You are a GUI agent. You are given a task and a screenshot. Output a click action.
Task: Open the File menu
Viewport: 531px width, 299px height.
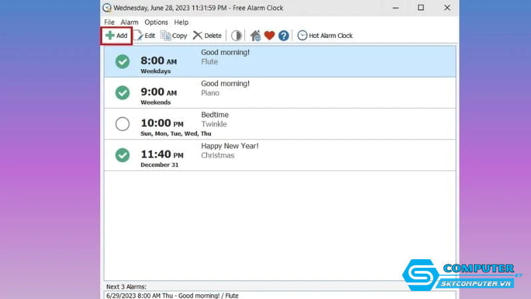click(x=110, y=22)
